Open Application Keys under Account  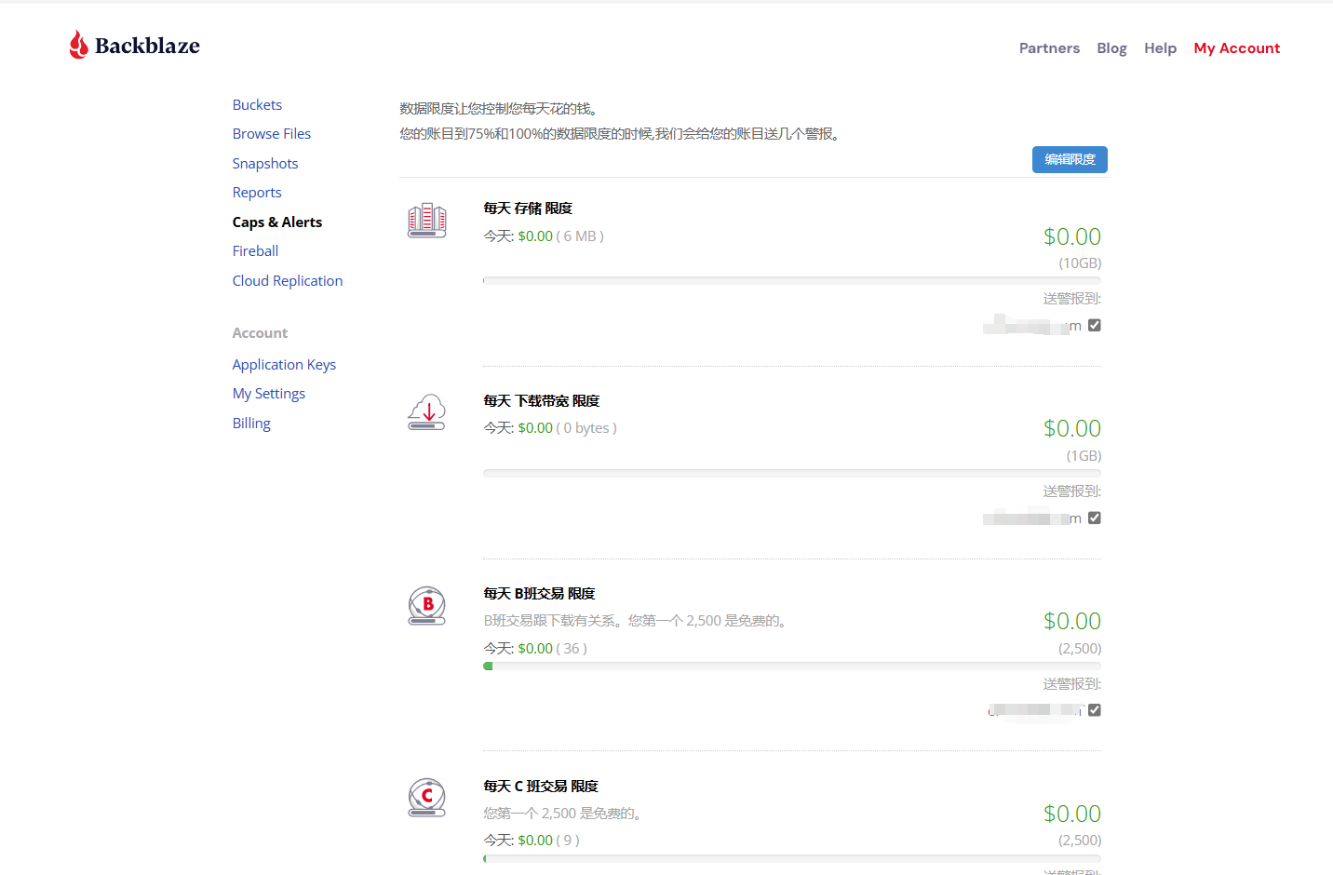[284, 365]
